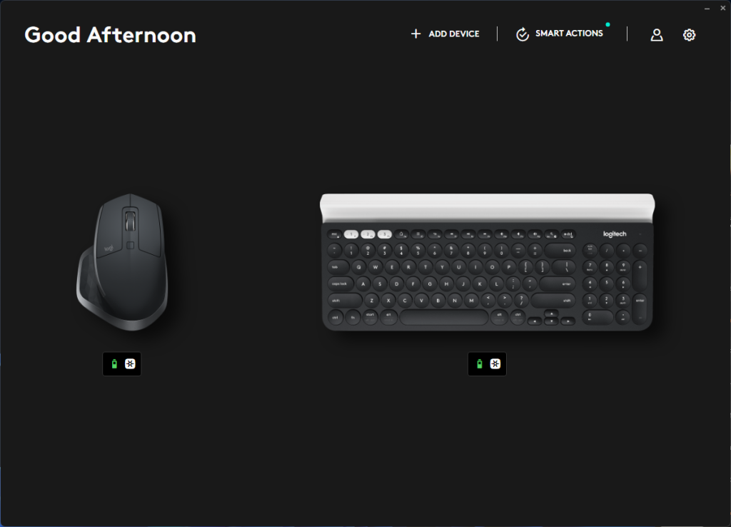Open the user account profile icon
Viewport: 731px width, 527px height.
[657, 34]
